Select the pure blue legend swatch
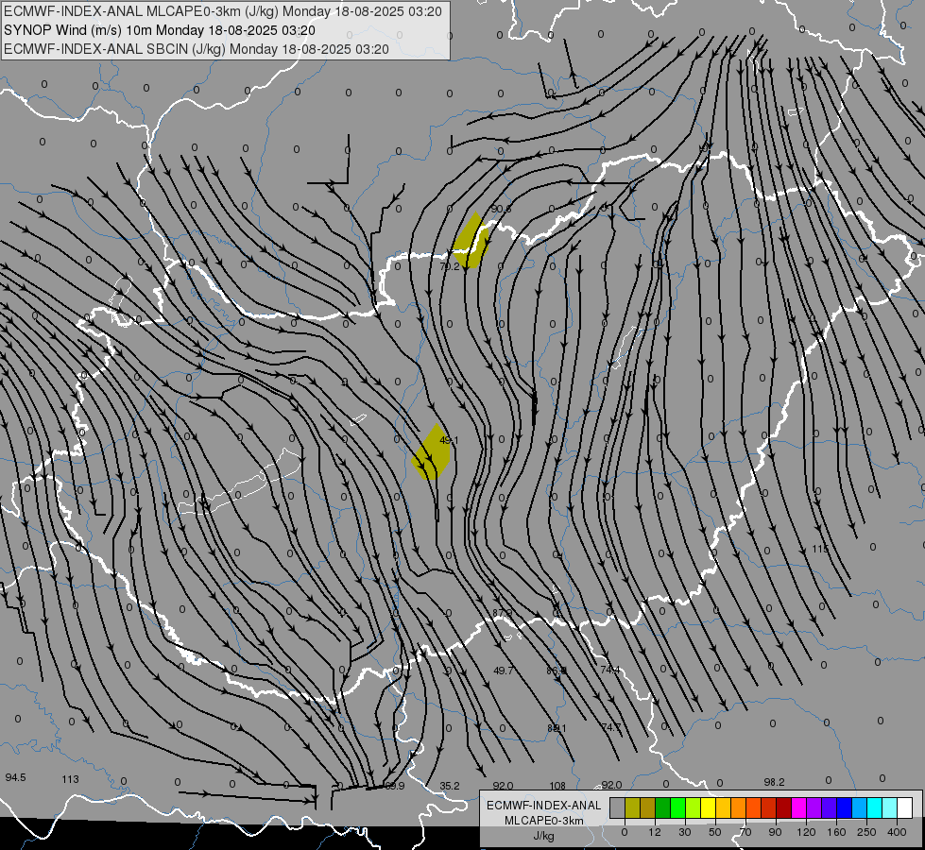The image size is (925, 850). coord(844,807)
